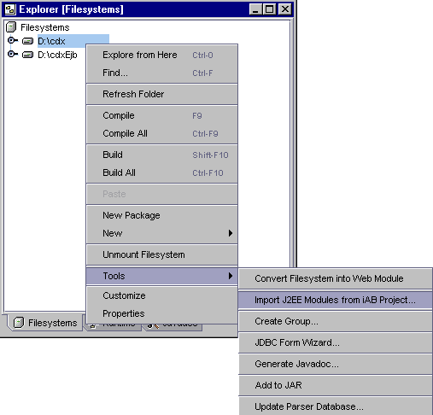
Task: Choose Convert Filesystem into Web Module
Action: pos(336,278)
